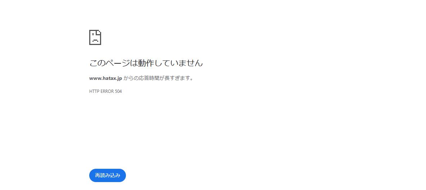
Task: Click the 再読み込み reload button
Action: point(108,175)
